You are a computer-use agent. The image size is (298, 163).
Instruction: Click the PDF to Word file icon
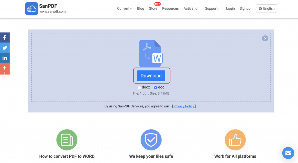coord(151,53)
